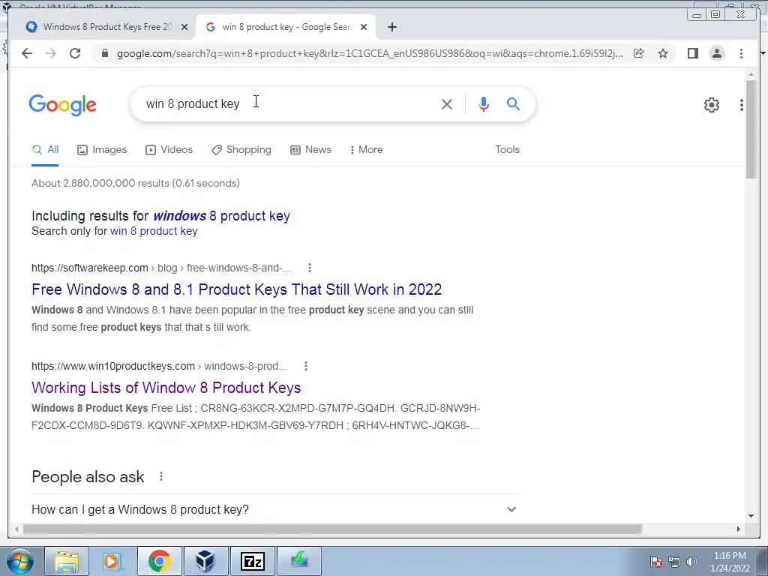768x576 pixels.
Task: Click horizontal scroll right arrow
Action: (x=738, y=529)
